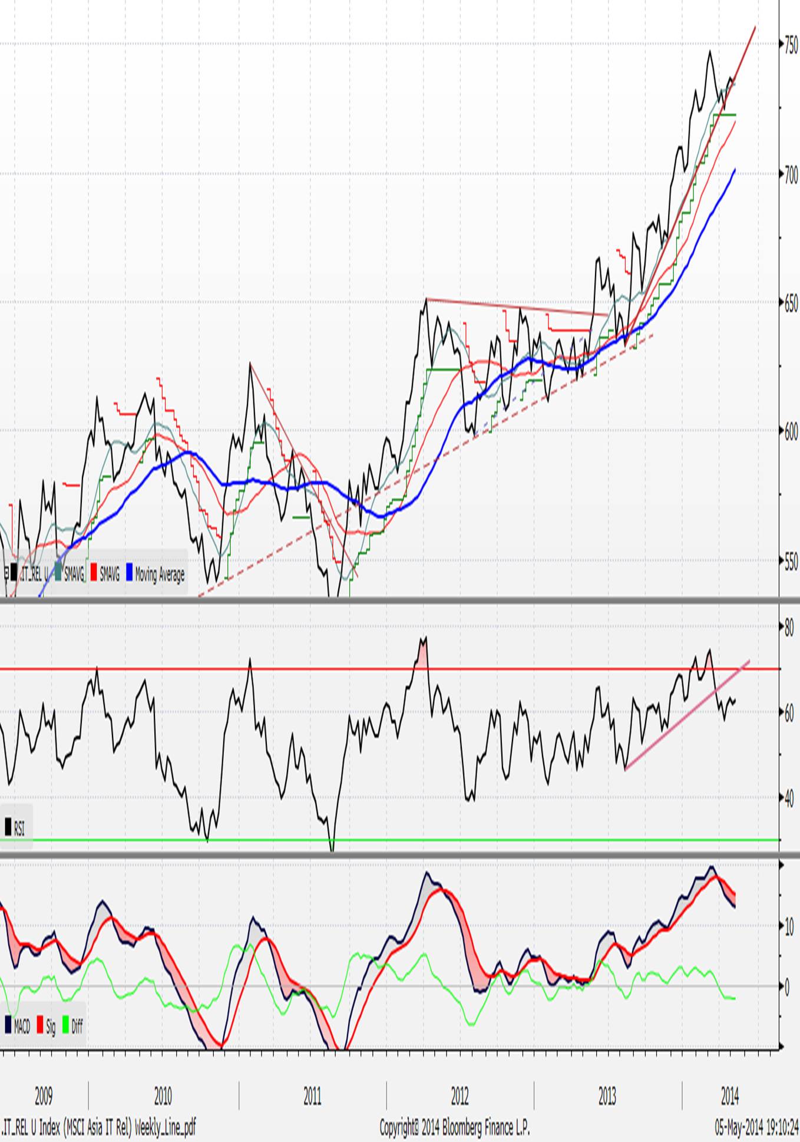Click the red Sig legend swatch
This screenshot has width=800, height=1142.
40,1025
